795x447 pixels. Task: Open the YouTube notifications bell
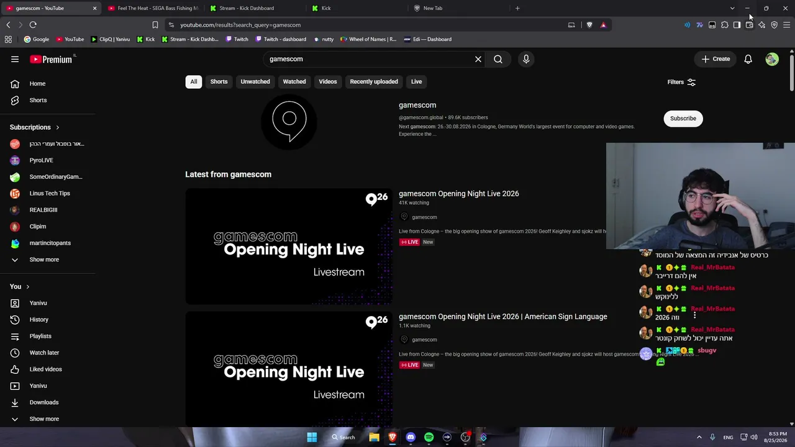pos(748,59)
